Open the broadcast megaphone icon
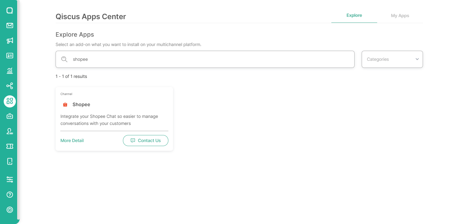 click(x=10, y=41)
